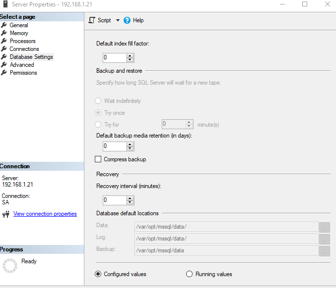
Task: Select the Wait indefinitely radio button
Action: click(x=98, y=101)
